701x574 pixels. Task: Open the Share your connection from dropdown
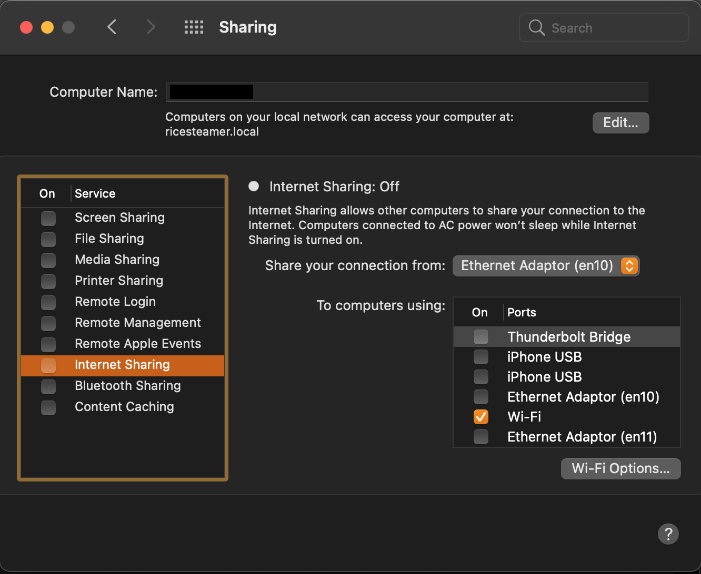pyautogui.click(x=546, y=266)
